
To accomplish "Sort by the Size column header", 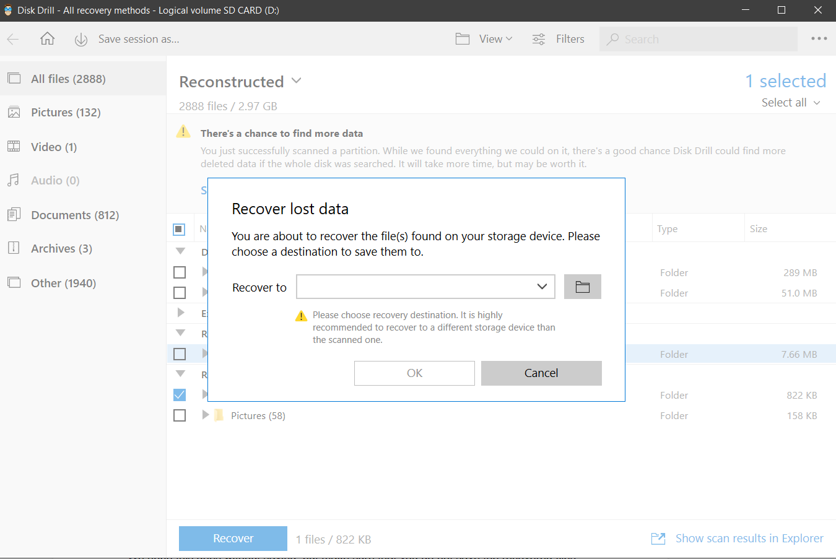I will 759,228.
